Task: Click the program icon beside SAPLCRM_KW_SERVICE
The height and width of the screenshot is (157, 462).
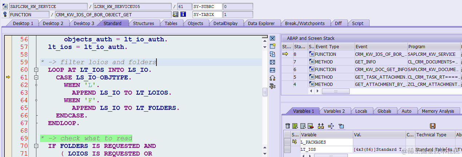Action: (x=5, y=7)
